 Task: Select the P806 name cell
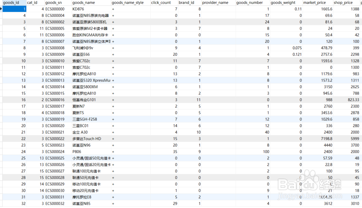point(91,152)
